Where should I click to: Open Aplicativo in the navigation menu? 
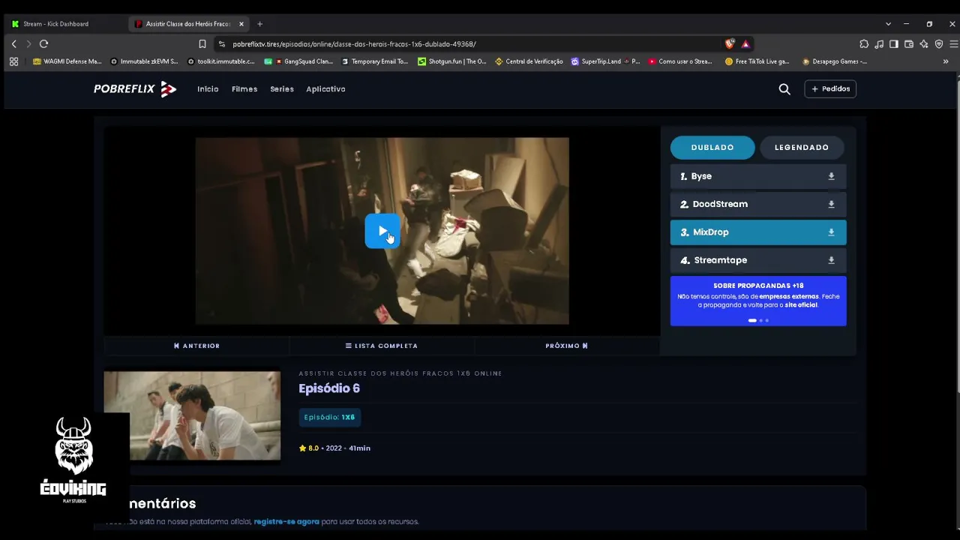325,89
